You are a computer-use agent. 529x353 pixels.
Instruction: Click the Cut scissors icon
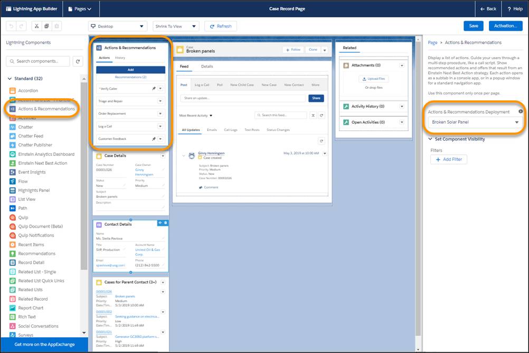point(36,26)
